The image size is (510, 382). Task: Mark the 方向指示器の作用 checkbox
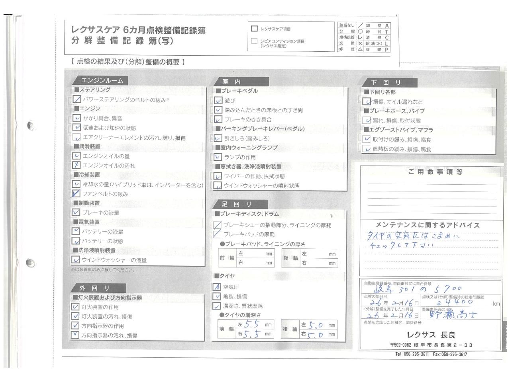tap(75, 325)
